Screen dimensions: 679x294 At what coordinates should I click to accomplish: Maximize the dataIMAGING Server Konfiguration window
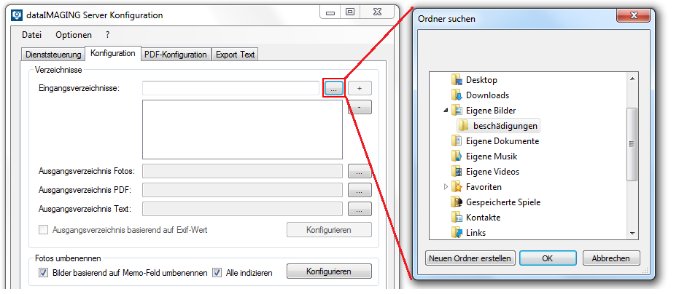(350, 12)
